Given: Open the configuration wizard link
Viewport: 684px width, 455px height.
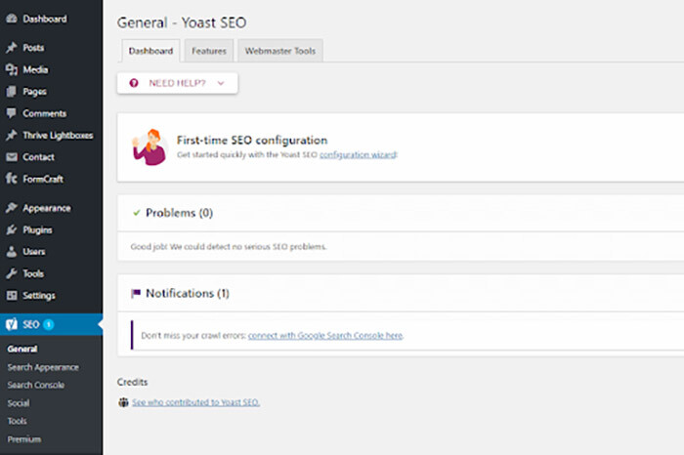Looking at the screenshot, I should tap(358, 154).
